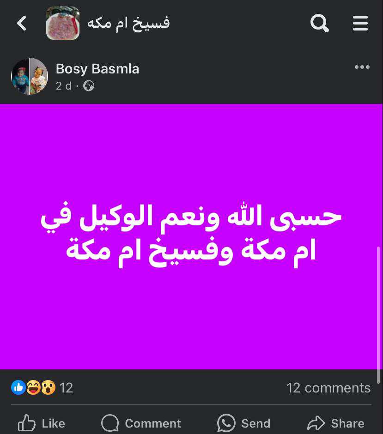Send the post via WhatsApp icon
383x434 pixels.
click(x=243, y=423)
